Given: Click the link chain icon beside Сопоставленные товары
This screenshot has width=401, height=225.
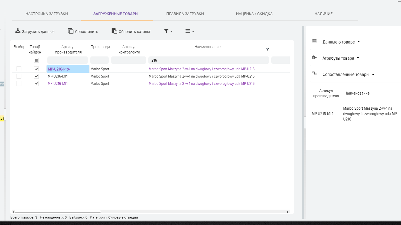Looking at the screenshot, I should click(314, 73).
